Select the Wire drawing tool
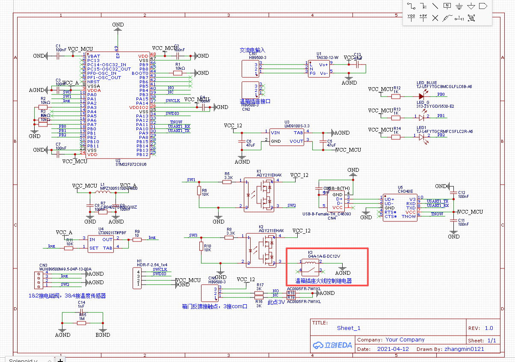This screenshot has height=362, width=515. (x=411, y=6)
